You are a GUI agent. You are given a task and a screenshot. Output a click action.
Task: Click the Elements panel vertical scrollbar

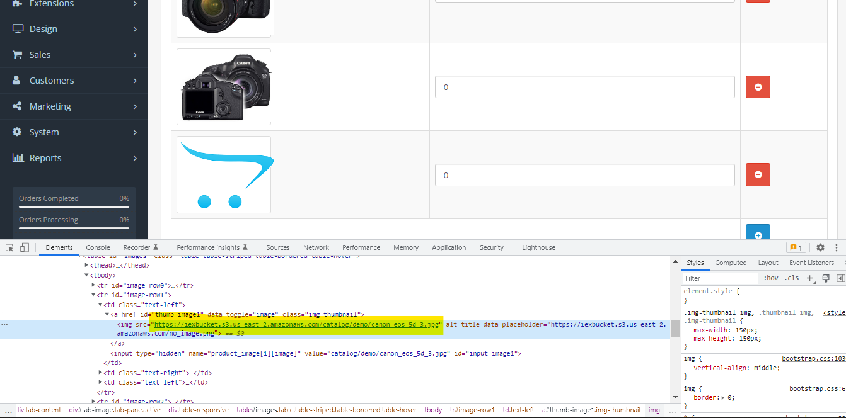(675, 328)
